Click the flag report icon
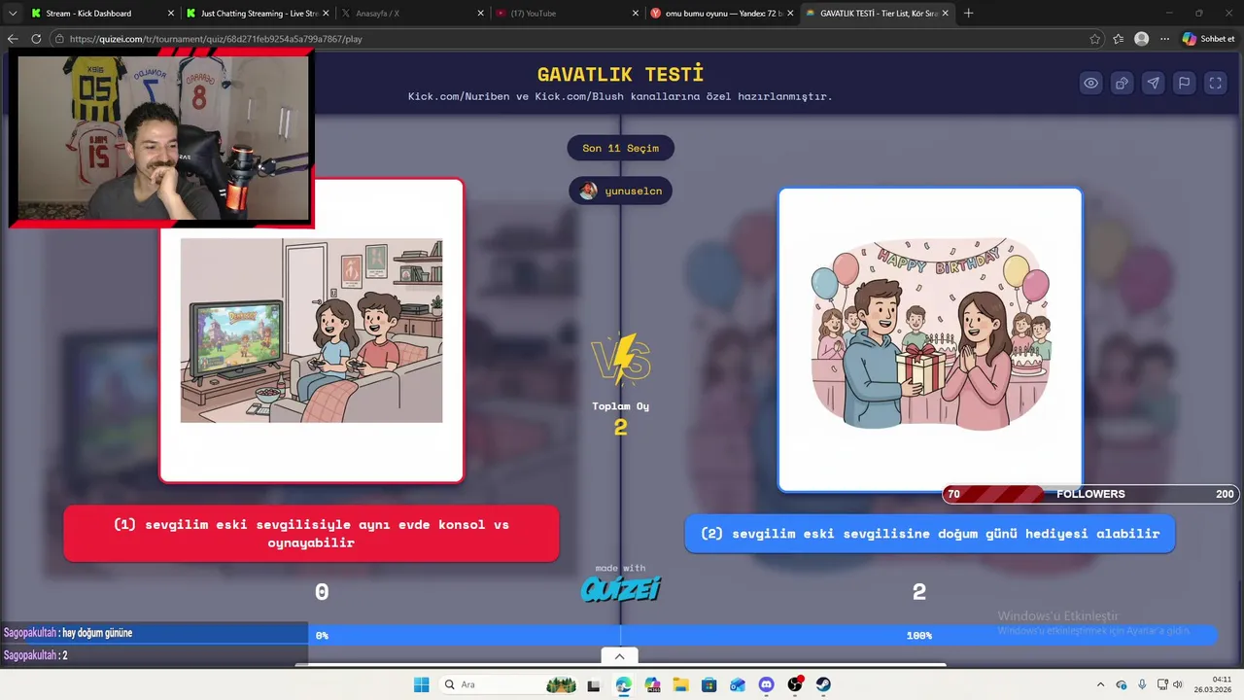The height and width of the screenshot is (700, 1244). click(x=1185, y=84)
